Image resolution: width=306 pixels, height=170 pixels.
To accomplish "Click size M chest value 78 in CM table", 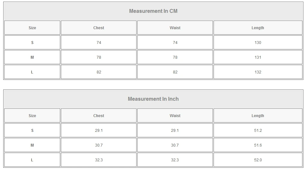I will coord(99,57).
